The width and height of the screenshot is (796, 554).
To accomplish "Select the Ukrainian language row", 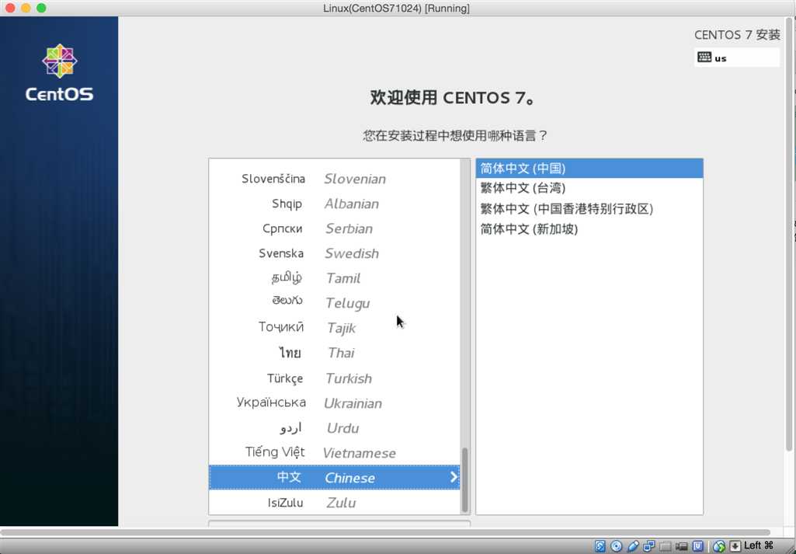I will click(334, 403).
